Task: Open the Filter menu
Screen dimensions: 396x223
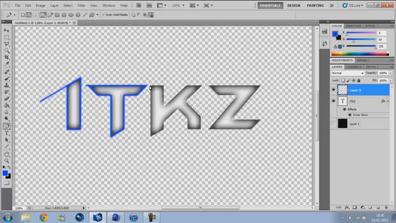Action: pos(81,6)
